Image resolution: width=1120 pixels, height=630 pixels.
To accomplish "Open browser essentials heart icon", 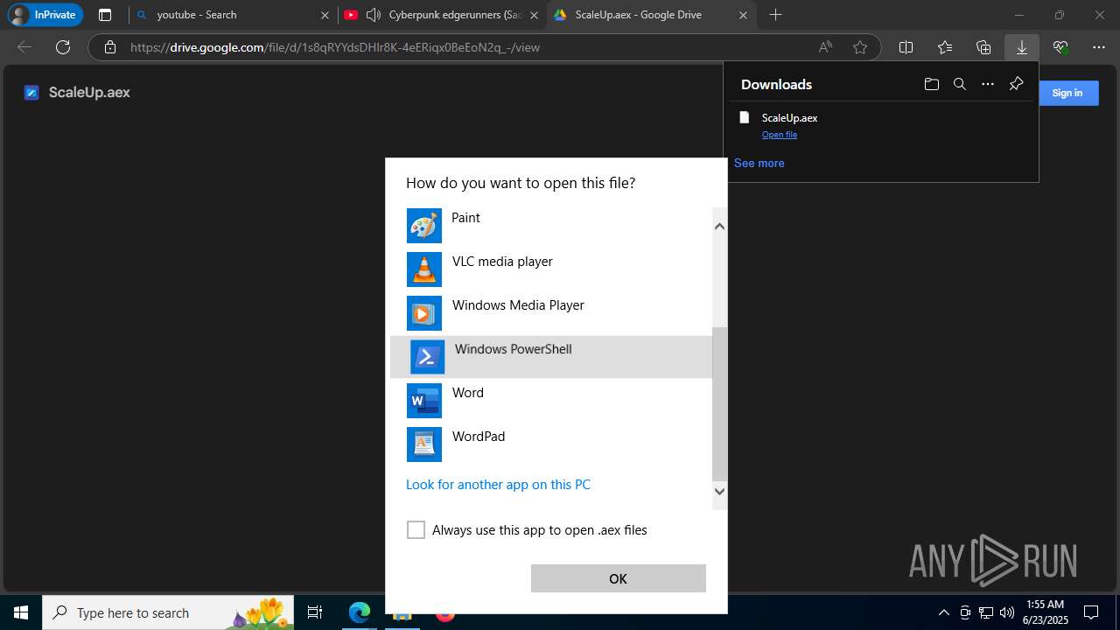I will point(1060,47).
